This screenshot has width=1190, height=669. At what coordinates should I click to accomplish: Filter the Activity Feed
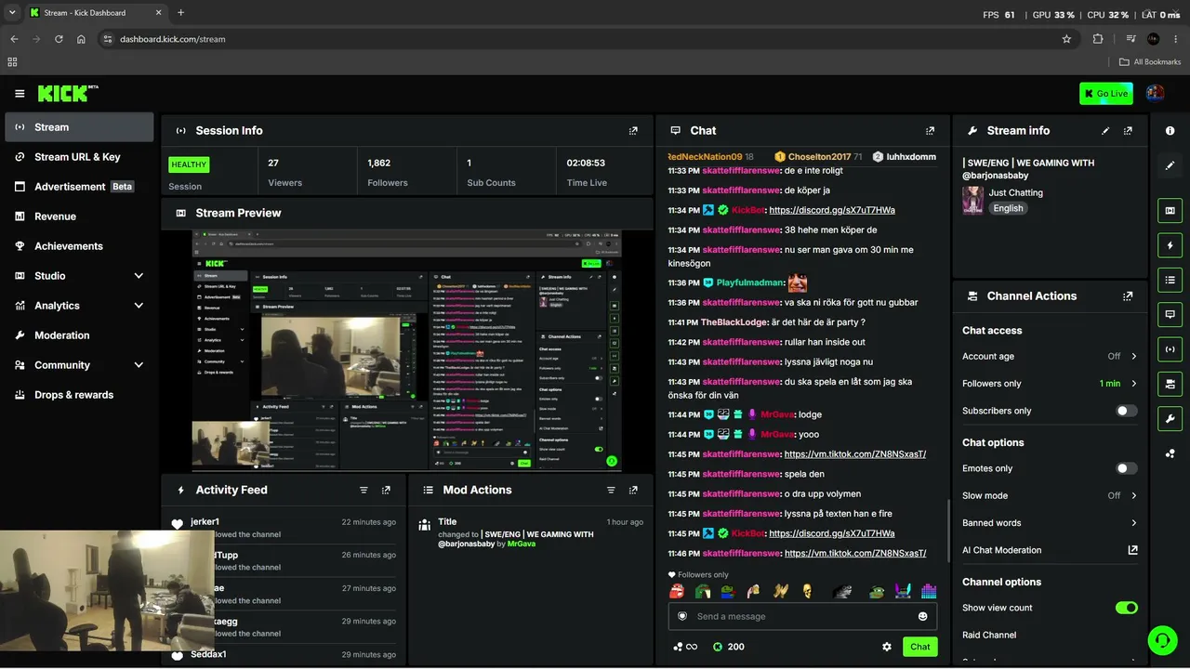[364, 490]
